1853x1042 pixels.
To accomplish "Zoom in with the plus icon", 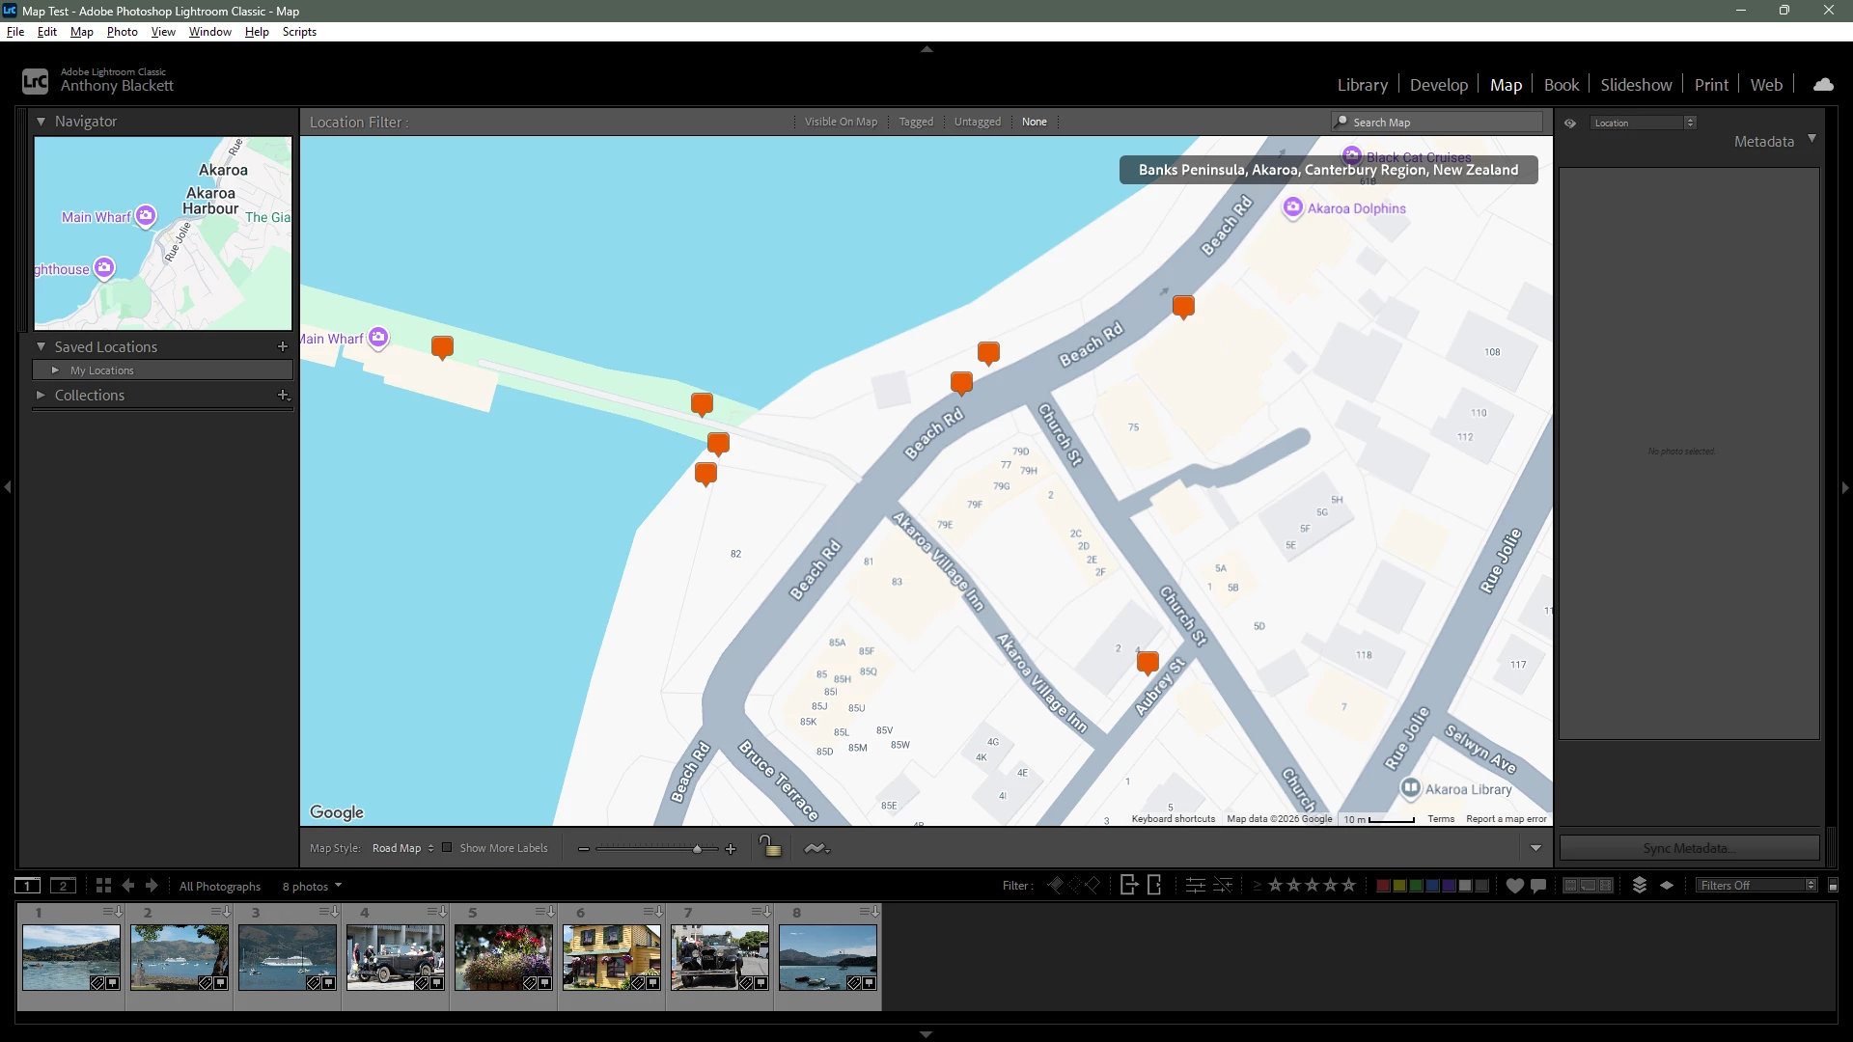I will tap(731, 849).
